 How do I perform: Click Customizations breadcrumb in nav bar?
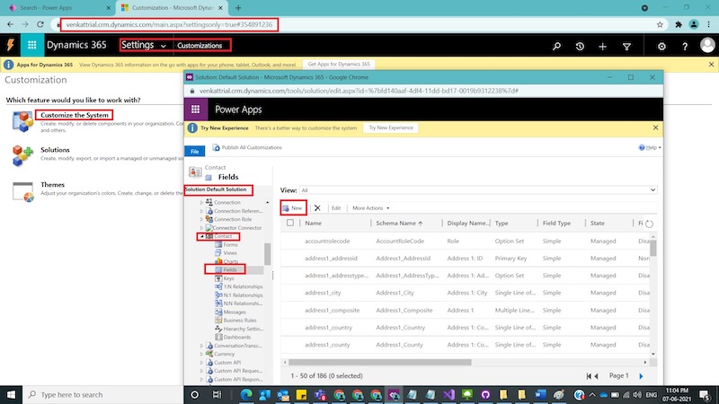(x=200, y=46)
